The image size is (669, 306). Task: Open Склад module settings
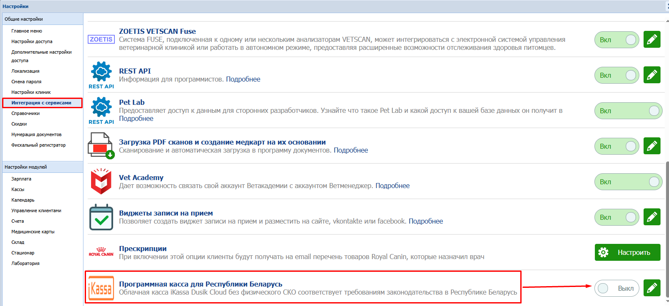[x=18, y=242]
